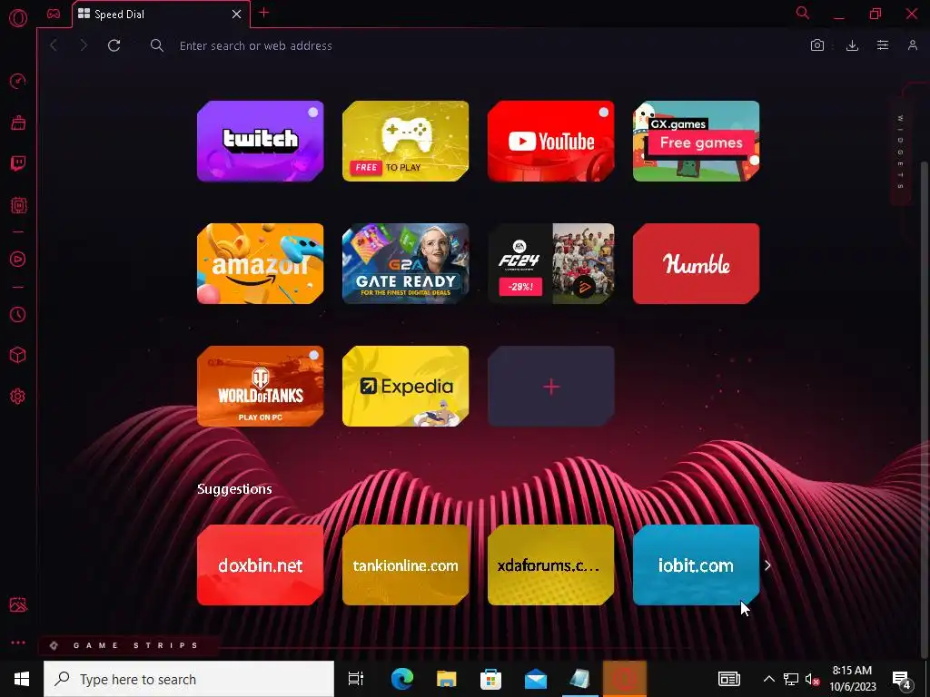Expand the Widgets side panel
Screen dimensions: 930x697
click(x=900, y=152)
